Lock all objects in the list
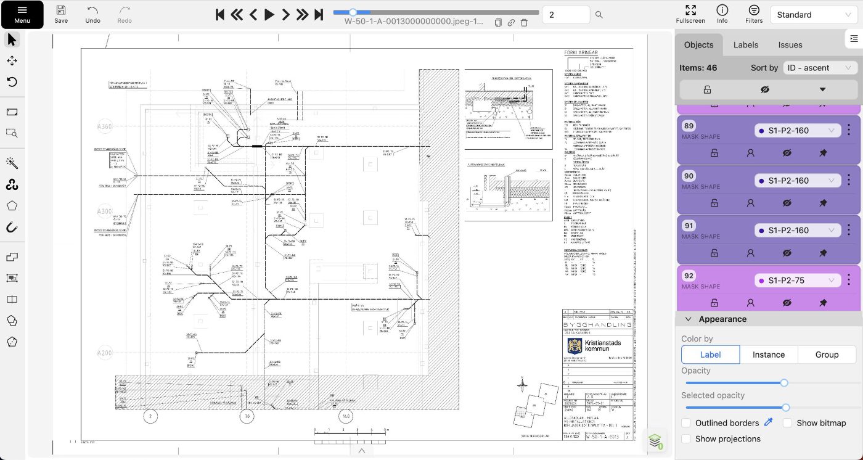The image size is (863, 460). (707, 89)
